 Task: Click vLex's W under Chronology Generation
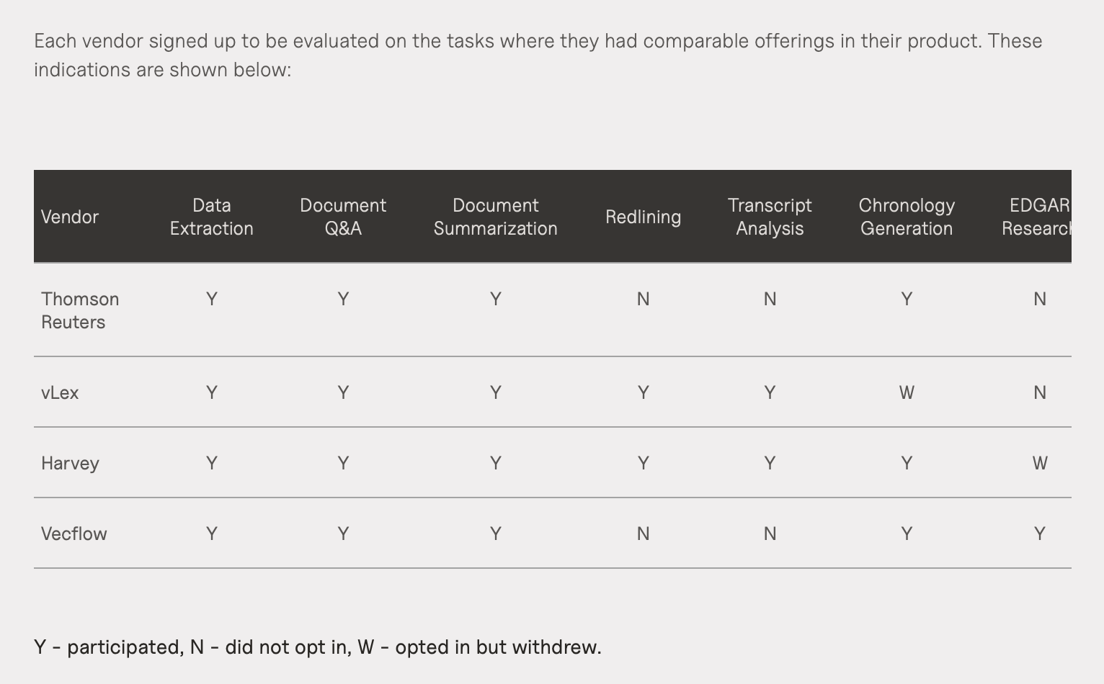pyautogui.click(x=907, y=392)
